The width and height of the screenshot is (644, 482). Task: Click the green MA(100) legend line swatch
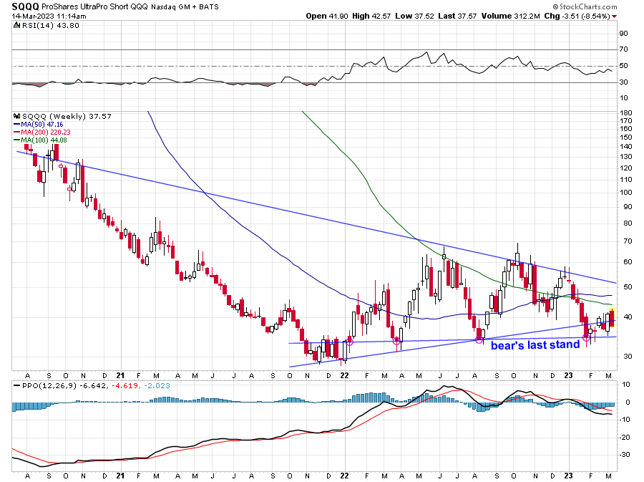click(17, 140)
